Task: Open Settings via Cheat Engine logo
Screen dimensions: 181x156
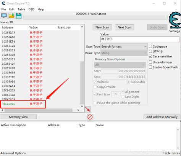Action: (x=175, y=22)
